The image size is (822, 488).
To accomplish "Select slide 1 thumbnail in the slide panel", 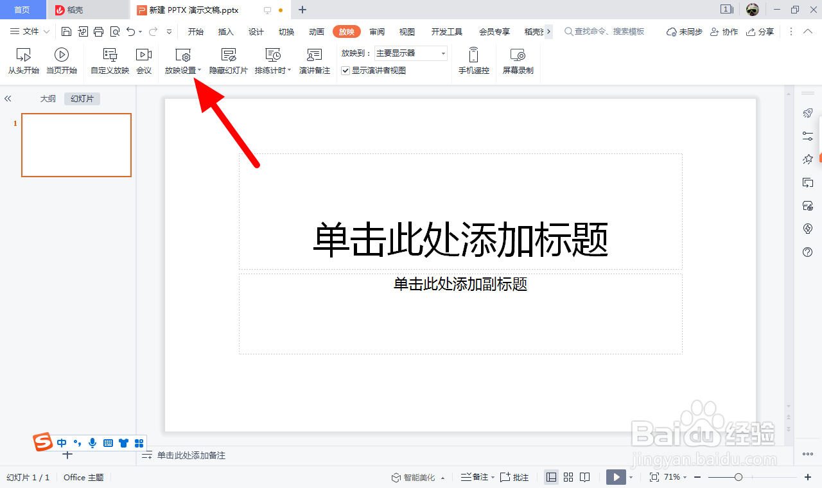I will click(76, 144).
